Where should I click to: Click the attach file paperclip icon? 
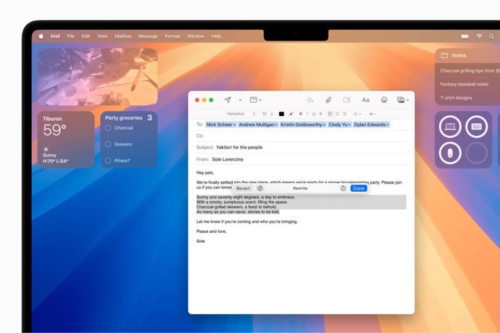[328, 100]
